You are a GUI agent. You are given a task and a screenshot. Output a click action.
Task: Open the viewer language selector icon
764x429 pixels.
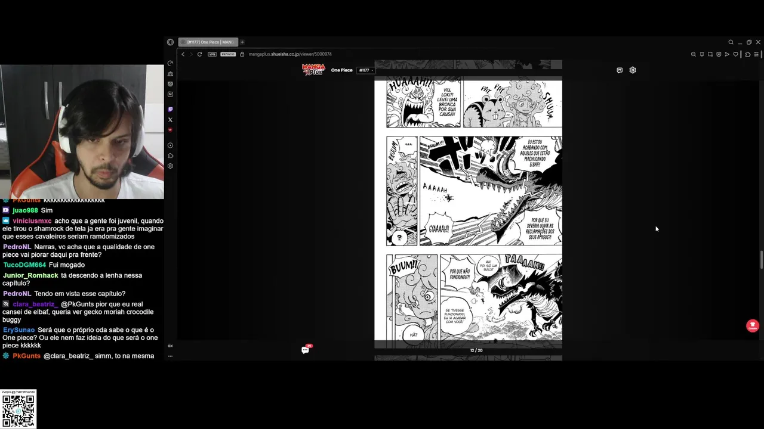[620, 70]
